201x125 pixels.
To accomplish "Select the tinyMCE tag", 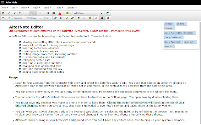I will click(169, 47).
